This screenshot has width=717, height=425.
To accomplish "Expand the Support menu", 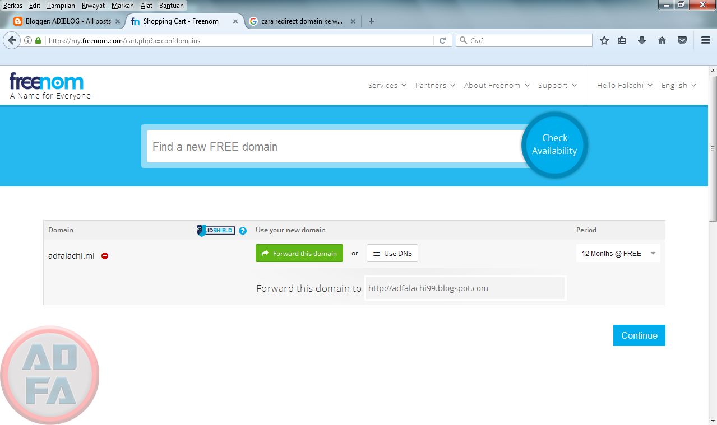I will 557,85.
